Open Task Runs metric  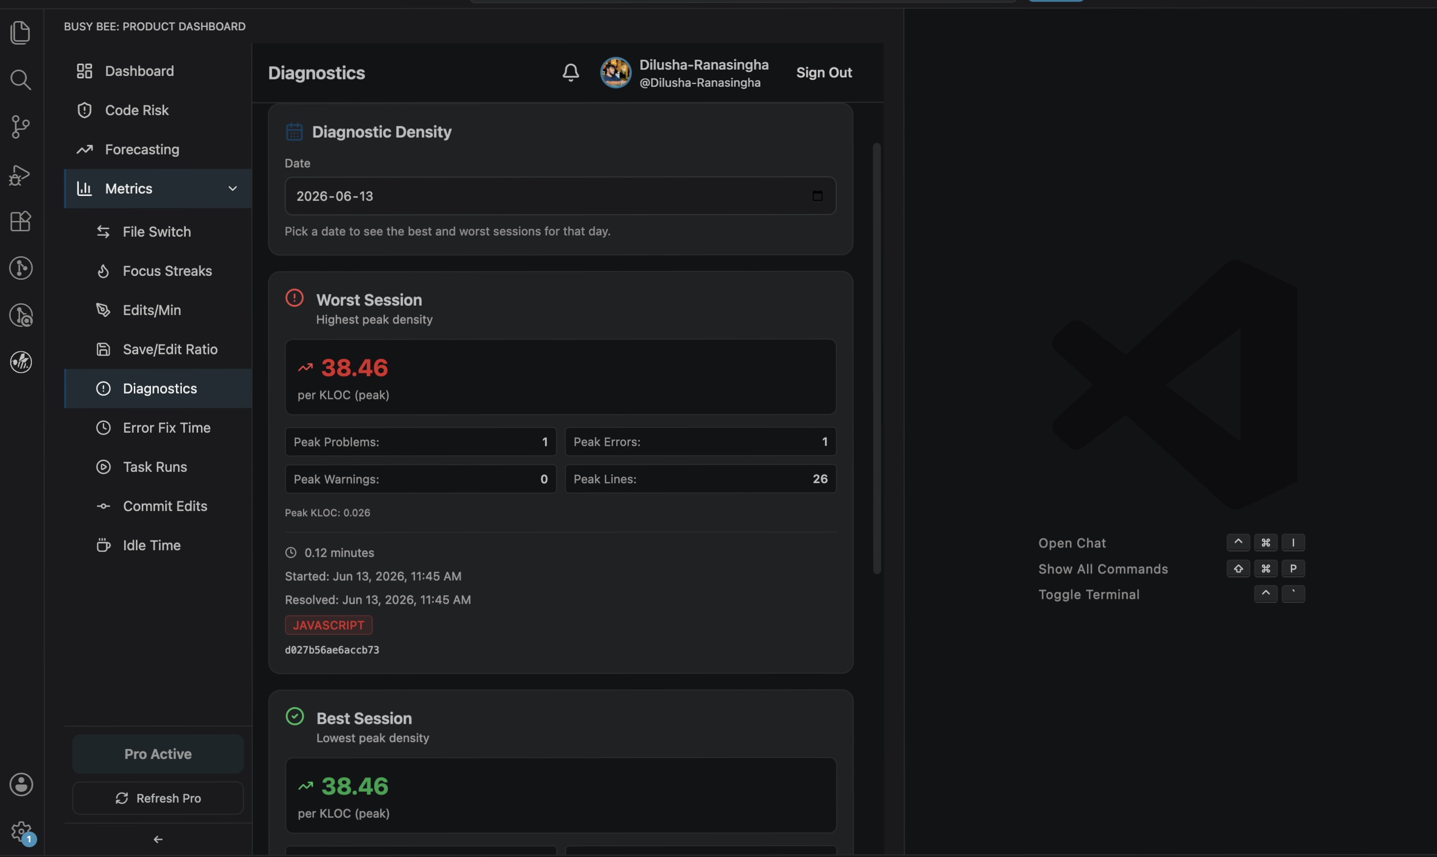(157, 466)
